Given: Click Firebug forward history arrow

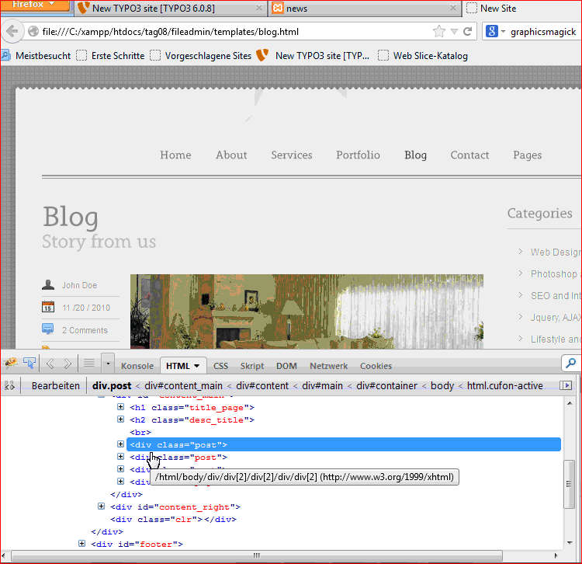Looking at the screenshot, I should 68,364.
